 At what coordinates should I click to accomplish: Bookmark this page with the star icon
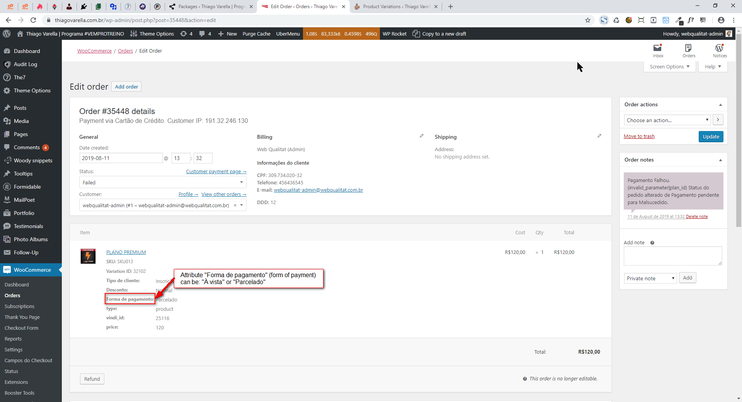tap(588, 20)
